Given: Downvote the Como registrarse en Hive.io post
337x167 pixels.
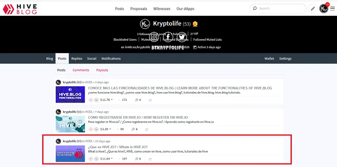Looking at the screenshot, I should tap(96, 129).
